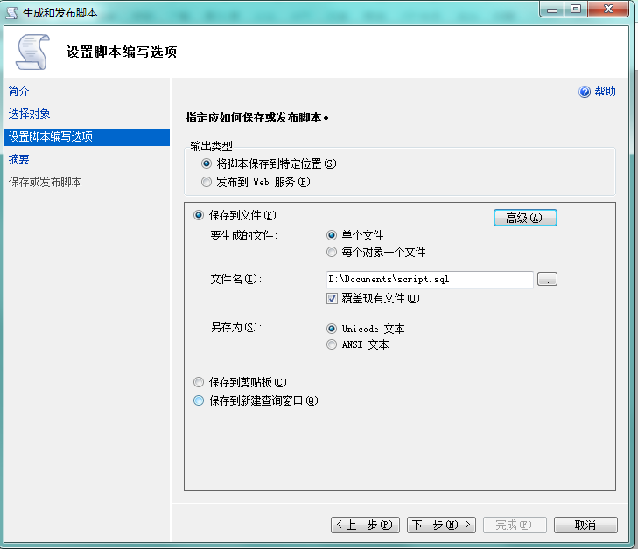Click the script scroll wizard icon
638x549 pixels.
[x=33, y=52]
